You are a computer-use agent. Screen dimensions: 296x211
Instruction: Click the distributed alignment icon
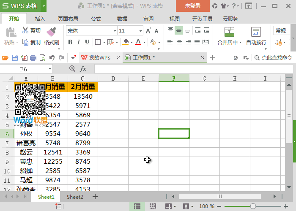206,42
